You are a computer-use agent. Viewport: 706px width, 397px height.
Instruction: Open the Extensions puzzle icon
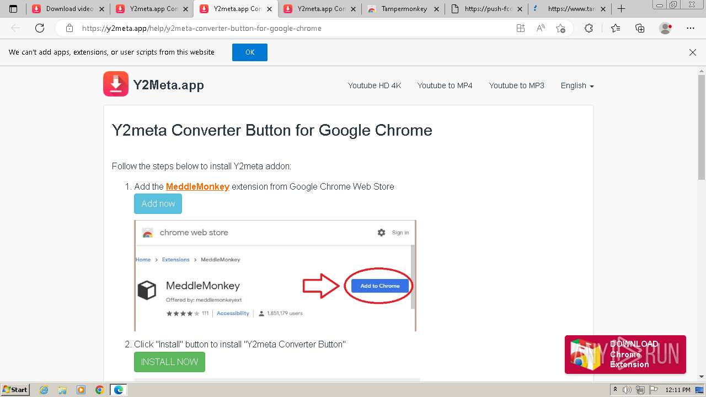[x=589, y=28]
